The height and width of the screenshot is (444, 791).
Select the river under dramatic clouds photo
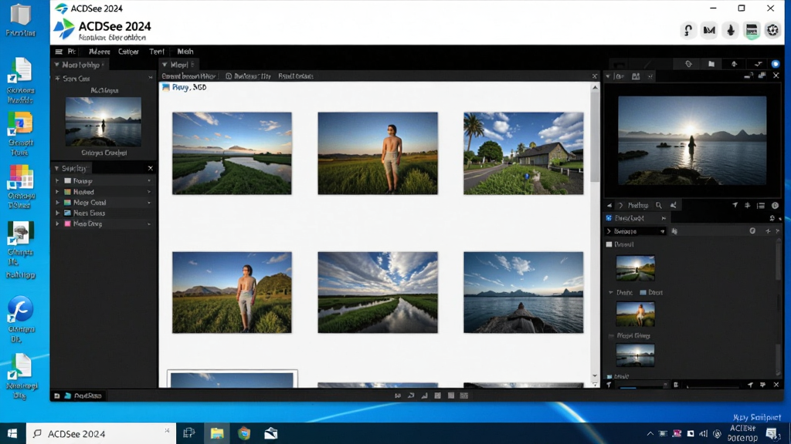pyautogui.click(x=377, y=292)
